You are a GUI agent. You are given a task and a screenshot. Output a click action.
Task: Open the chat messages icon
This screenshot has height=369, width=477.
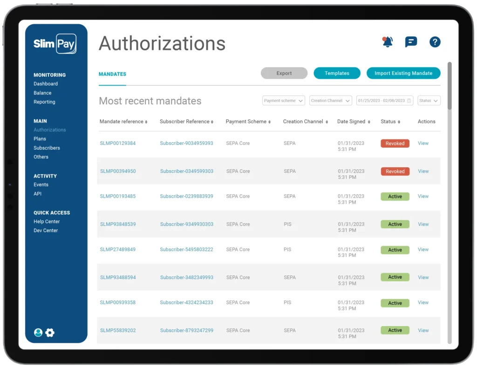click(x=411, y=41)
